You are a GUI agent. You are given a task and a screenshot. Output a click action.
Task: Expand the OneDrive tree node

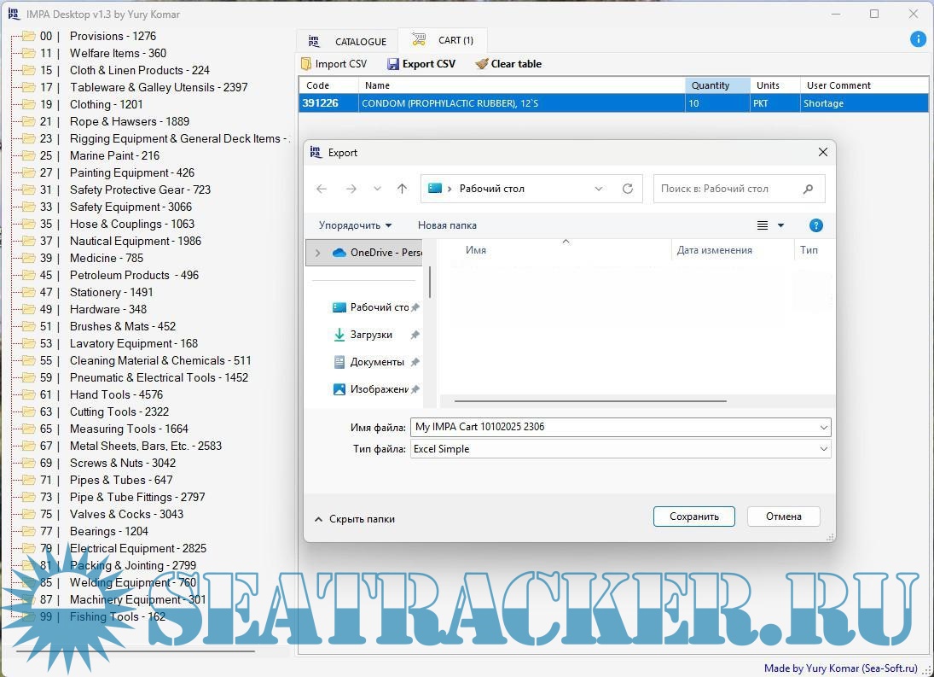tap(318, 253)
